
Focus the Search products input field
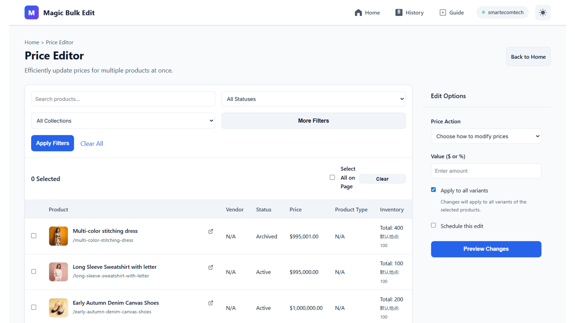[x=123, y=99]
